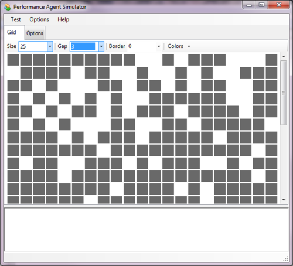The height and width of the screenshot is (266, 293).
Task: Switch to the Options tab
Action: point(35,33)
